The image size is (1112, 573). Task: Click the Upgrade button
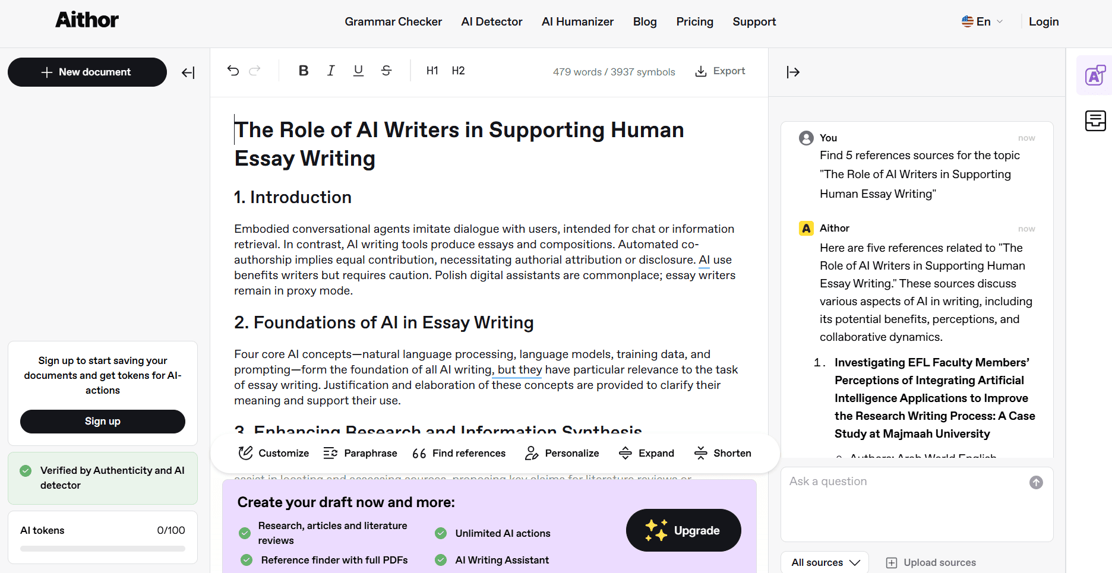click(x=683, y=530)
